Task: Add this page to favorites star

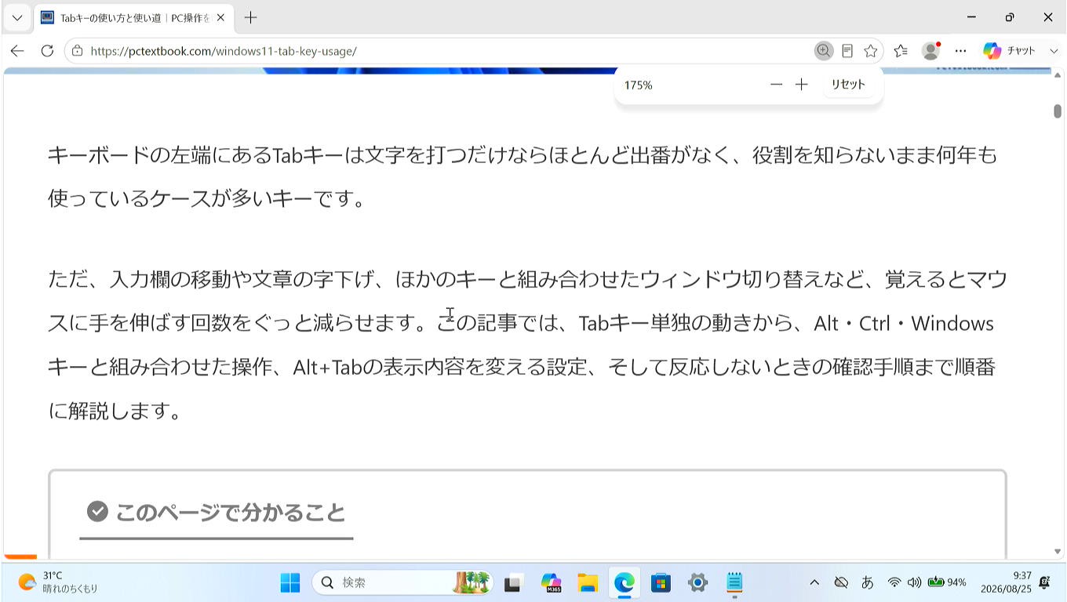Action: (x=870, y=51)
